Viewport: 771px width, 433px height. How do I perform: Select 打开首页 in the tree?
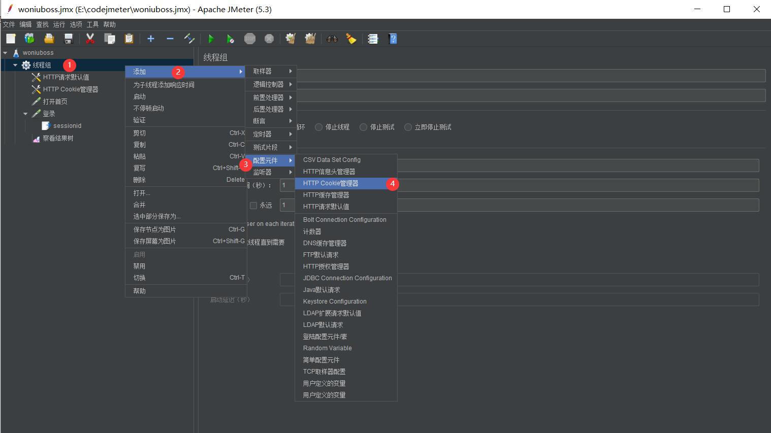pyautogui.click(x=55, y=102)
